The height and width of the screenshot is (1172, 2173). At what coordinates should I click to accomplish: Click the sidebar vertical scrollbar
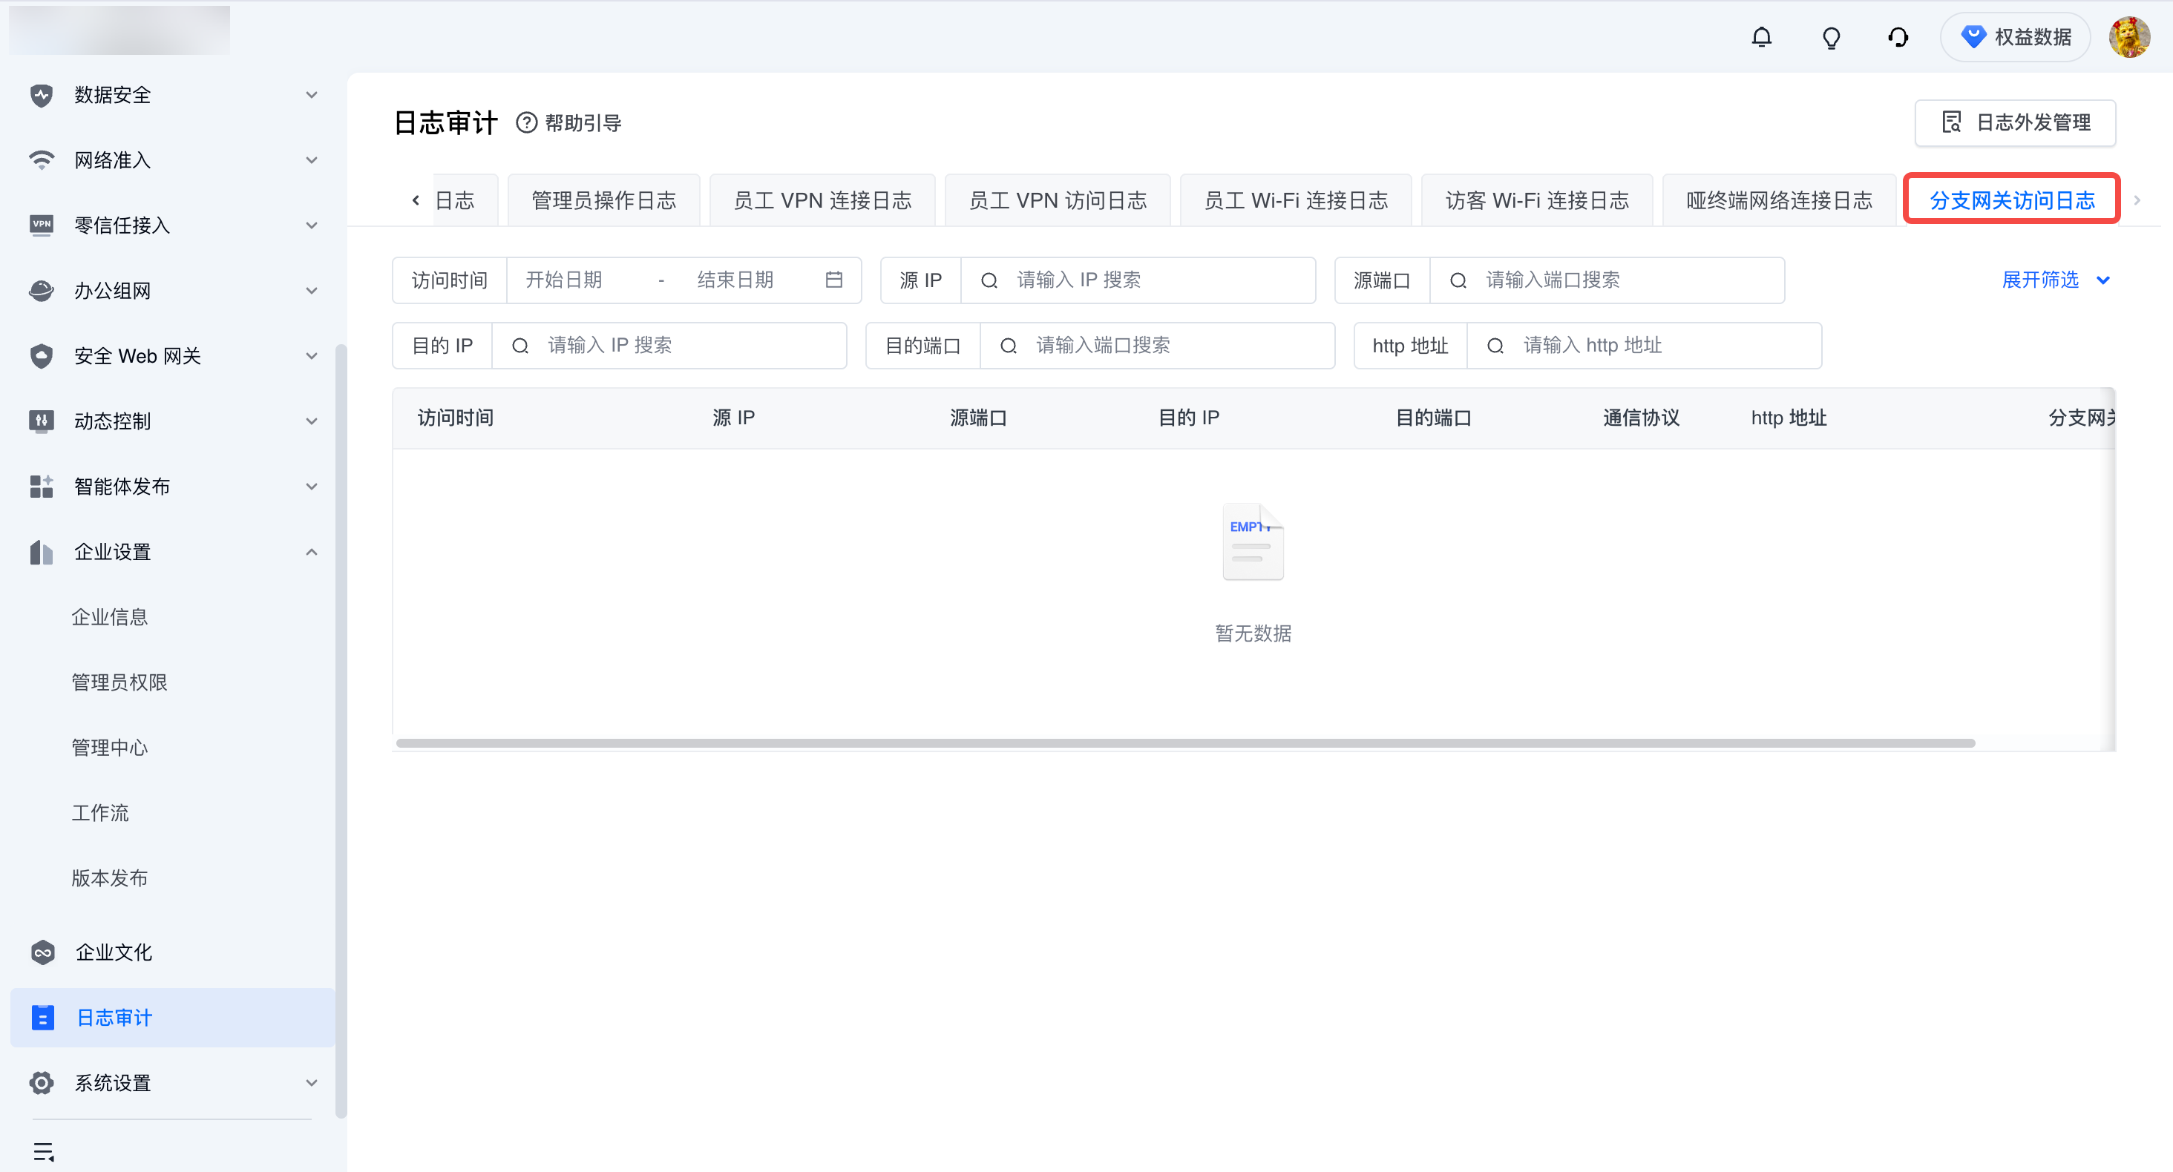tap(341, 731)
